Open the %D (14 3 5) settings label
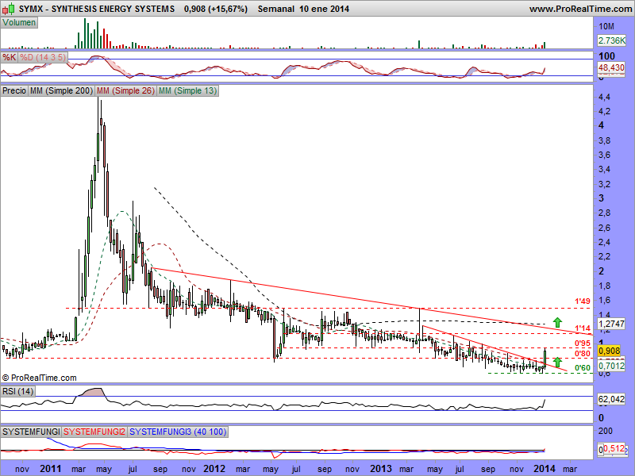 [43, 57]
